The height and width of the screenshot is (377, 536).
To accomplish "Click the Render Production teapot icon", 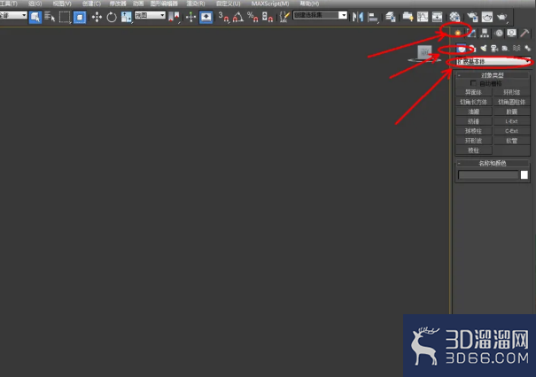I will tap(501, 17).
